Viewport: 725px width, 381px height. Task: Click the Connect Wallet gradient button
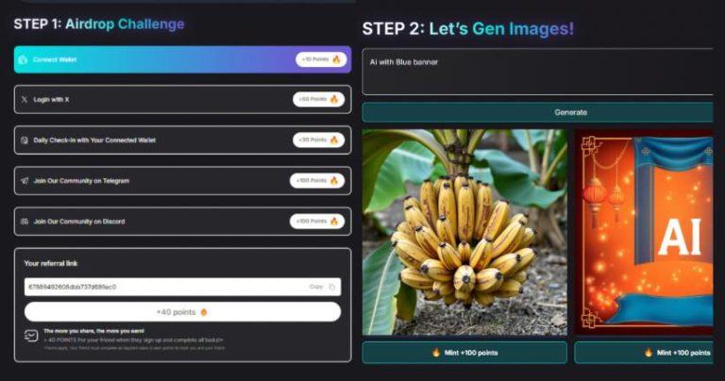[x=182, y=59]
